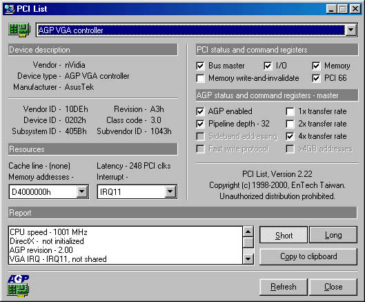Click the 'CPU speed - 1001 MHz' report line

48,232
